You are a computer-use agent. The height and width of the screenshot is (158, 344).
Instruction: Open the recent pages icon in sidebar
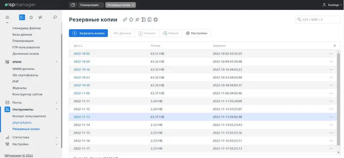pyautogui.click(x=40, y=17)
